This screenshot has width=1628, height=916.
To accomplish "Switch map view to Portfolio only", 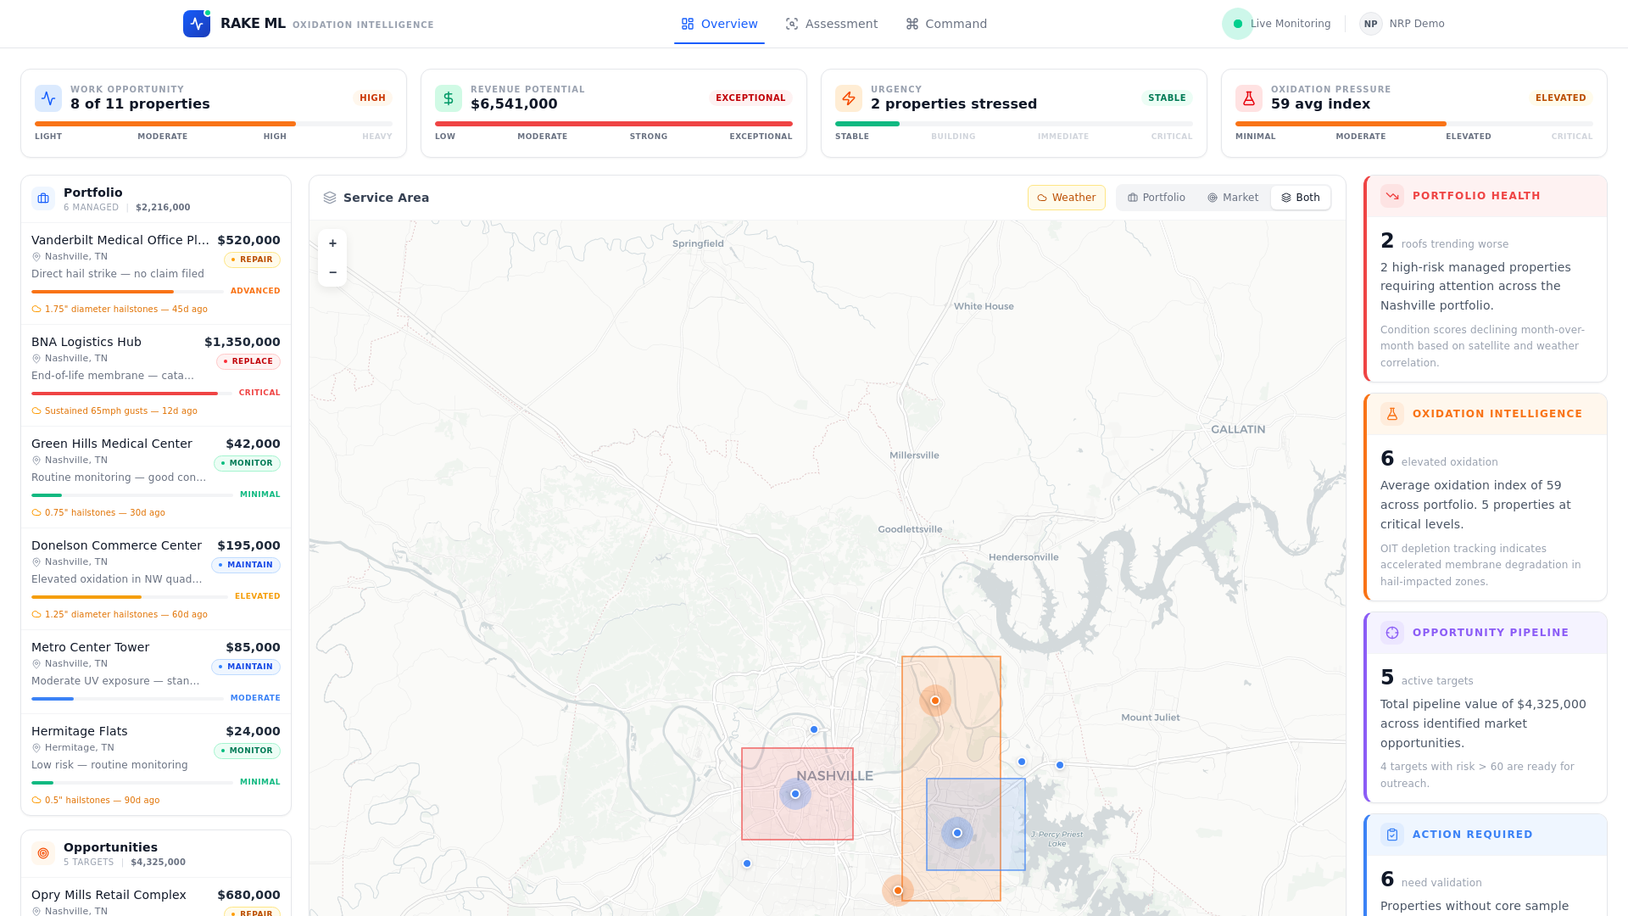I will pyautogui.click(x=1156, y=198).
